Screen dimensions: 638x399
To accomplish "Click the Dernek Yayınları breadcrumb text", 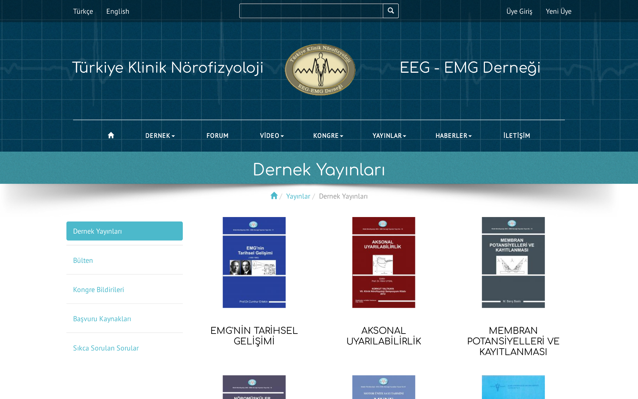I will tap(343, 196).
